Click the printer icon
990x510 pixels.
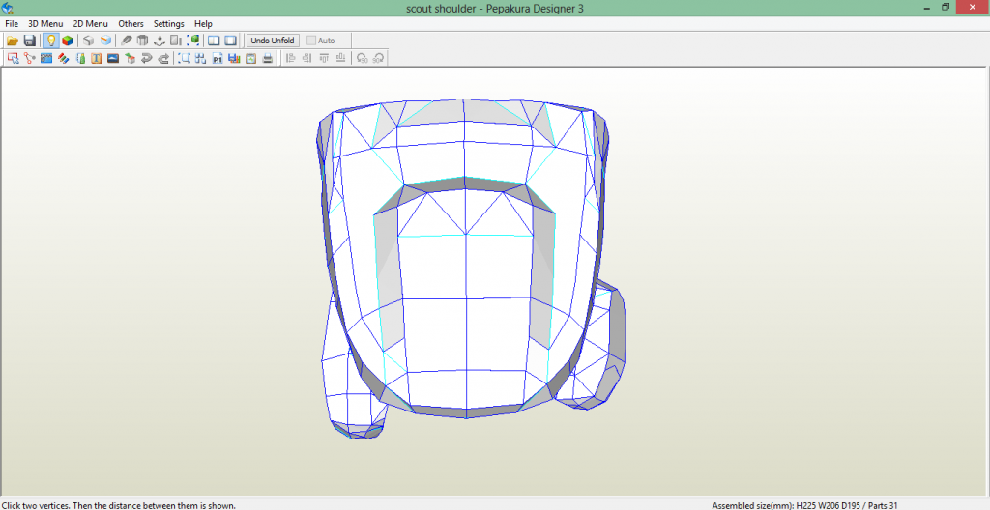pos(267,58)
